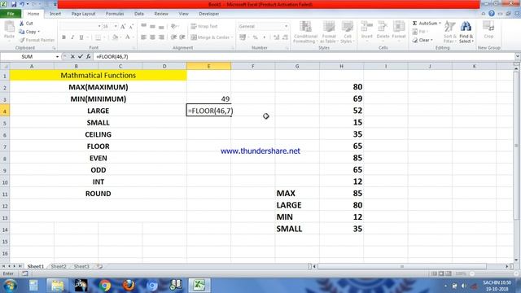
Task: Click Increase Font Size icon
Action: pyautogui.click(x=123, y=26)
